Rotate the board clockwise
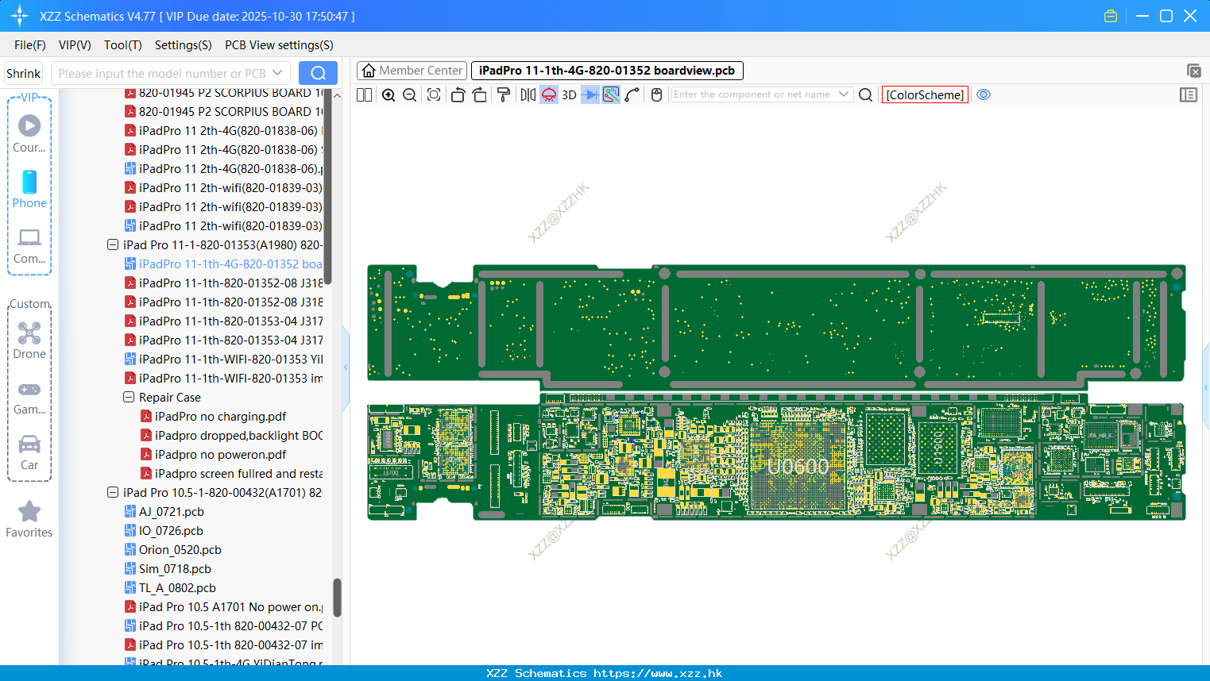Screen dimensions: 1210x681 (x=480, y=94)
